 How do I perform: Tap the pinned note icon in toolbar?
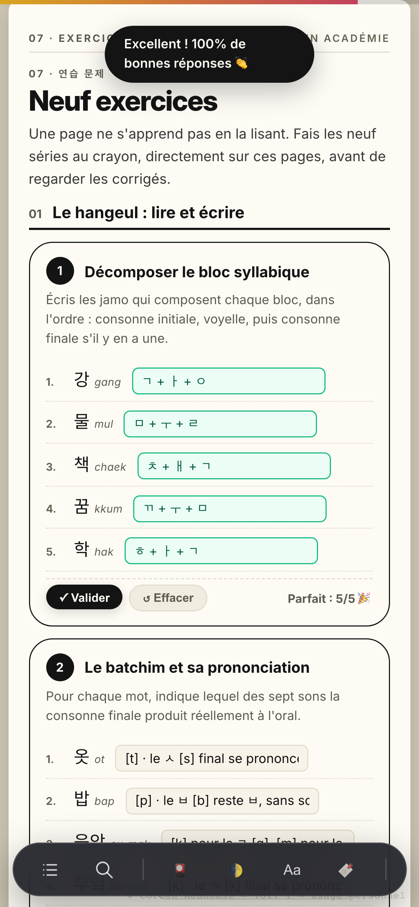click(x=346, y=870)
